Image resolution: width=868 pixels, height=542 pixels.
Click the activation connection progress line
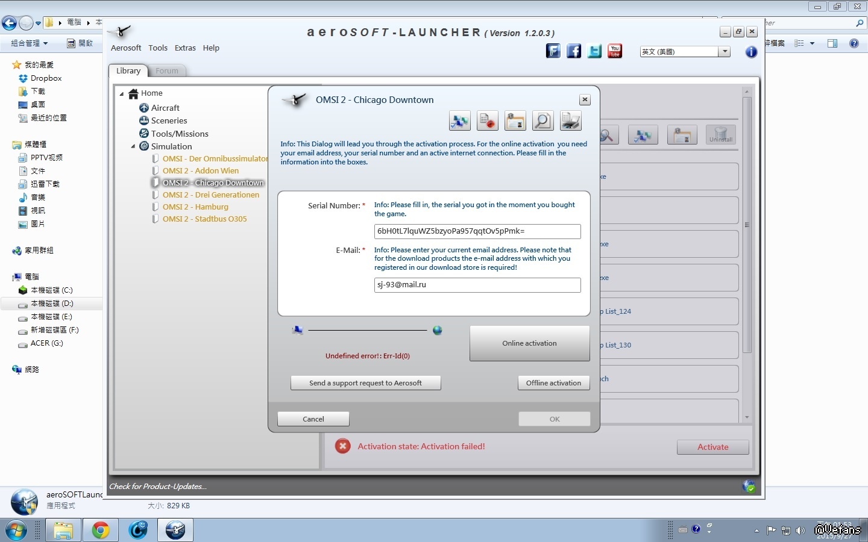click(368, 330)
